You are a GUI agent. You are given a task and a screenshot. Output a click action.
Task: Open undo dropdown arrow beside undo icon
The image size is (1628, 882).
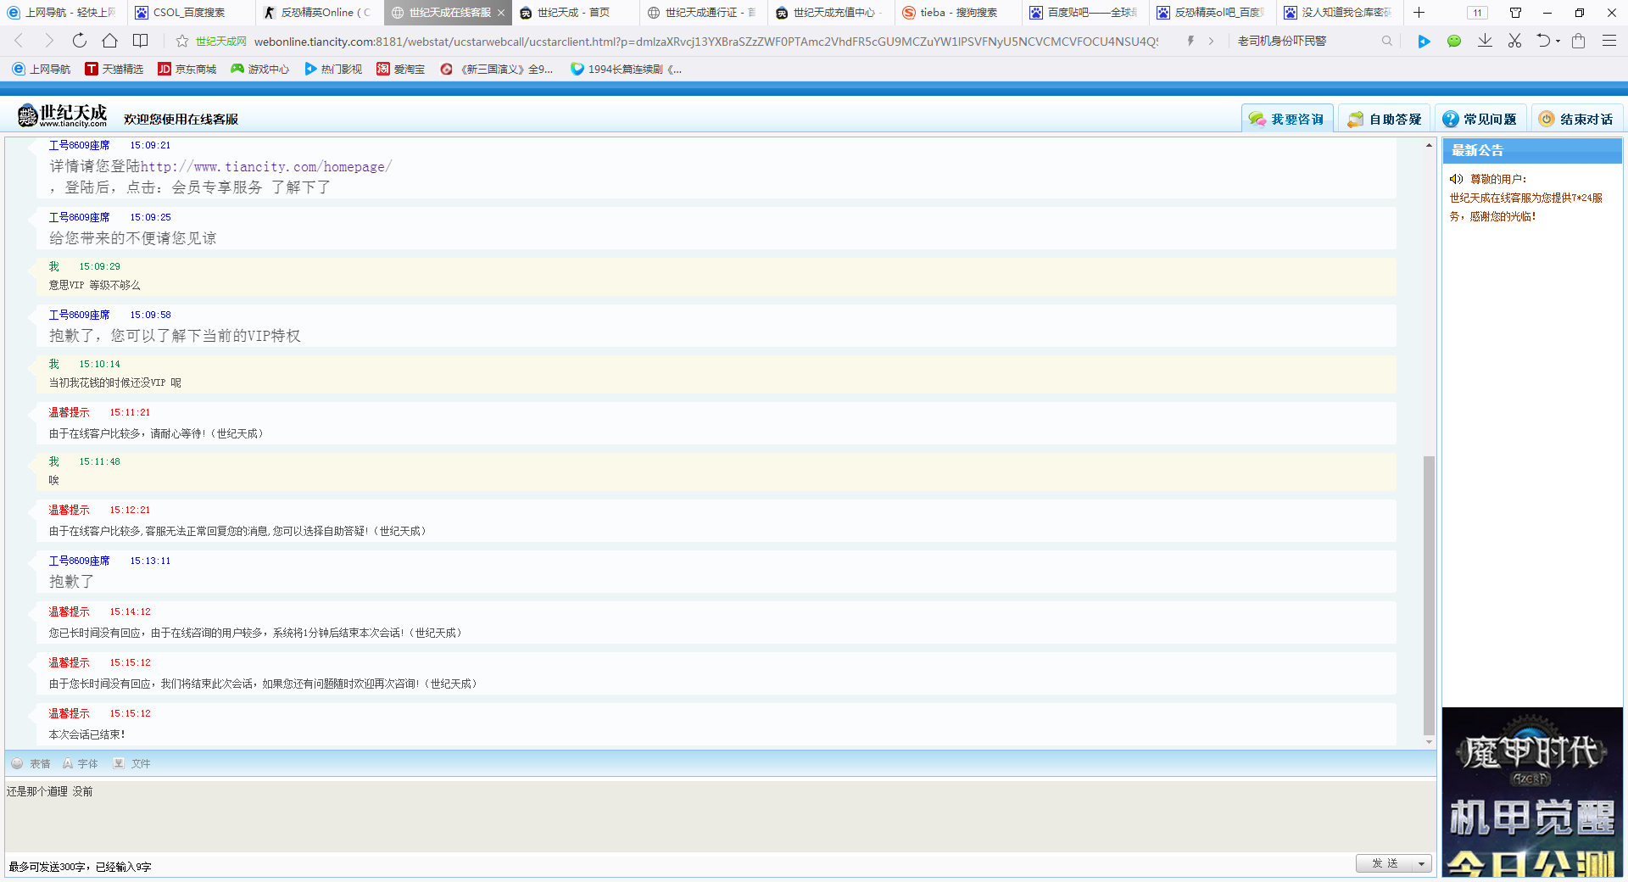tap(1558, 42)
